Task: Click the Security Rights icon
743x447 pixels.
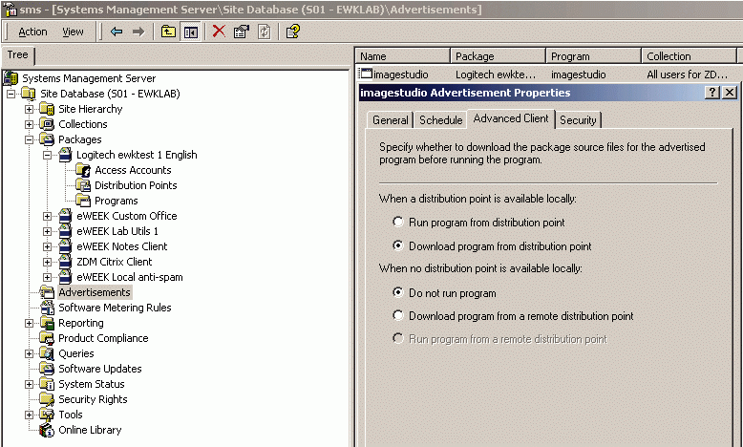Action: tap(47, 399)
